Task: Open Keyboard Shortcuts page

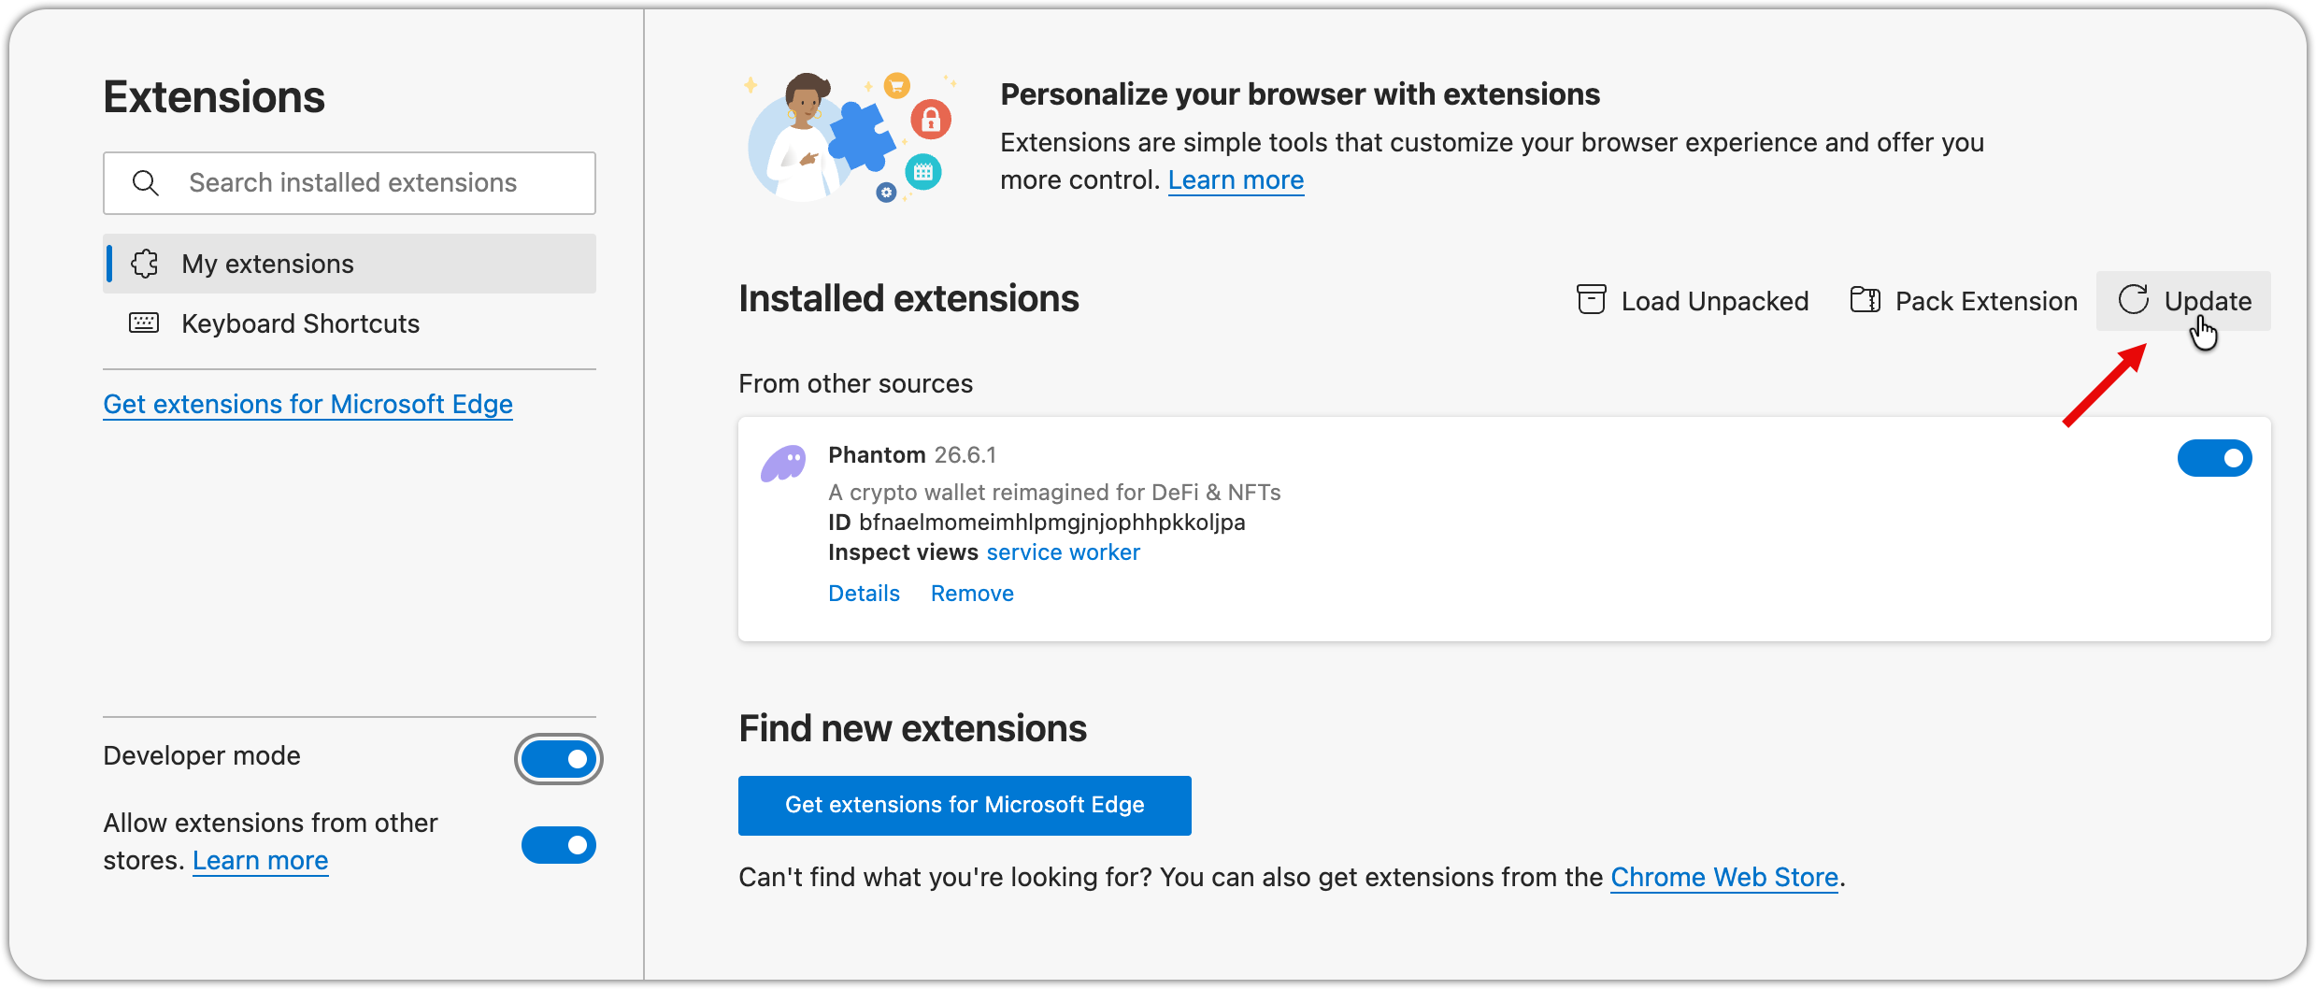Action: pyautogui.click(x=300, y=323)
